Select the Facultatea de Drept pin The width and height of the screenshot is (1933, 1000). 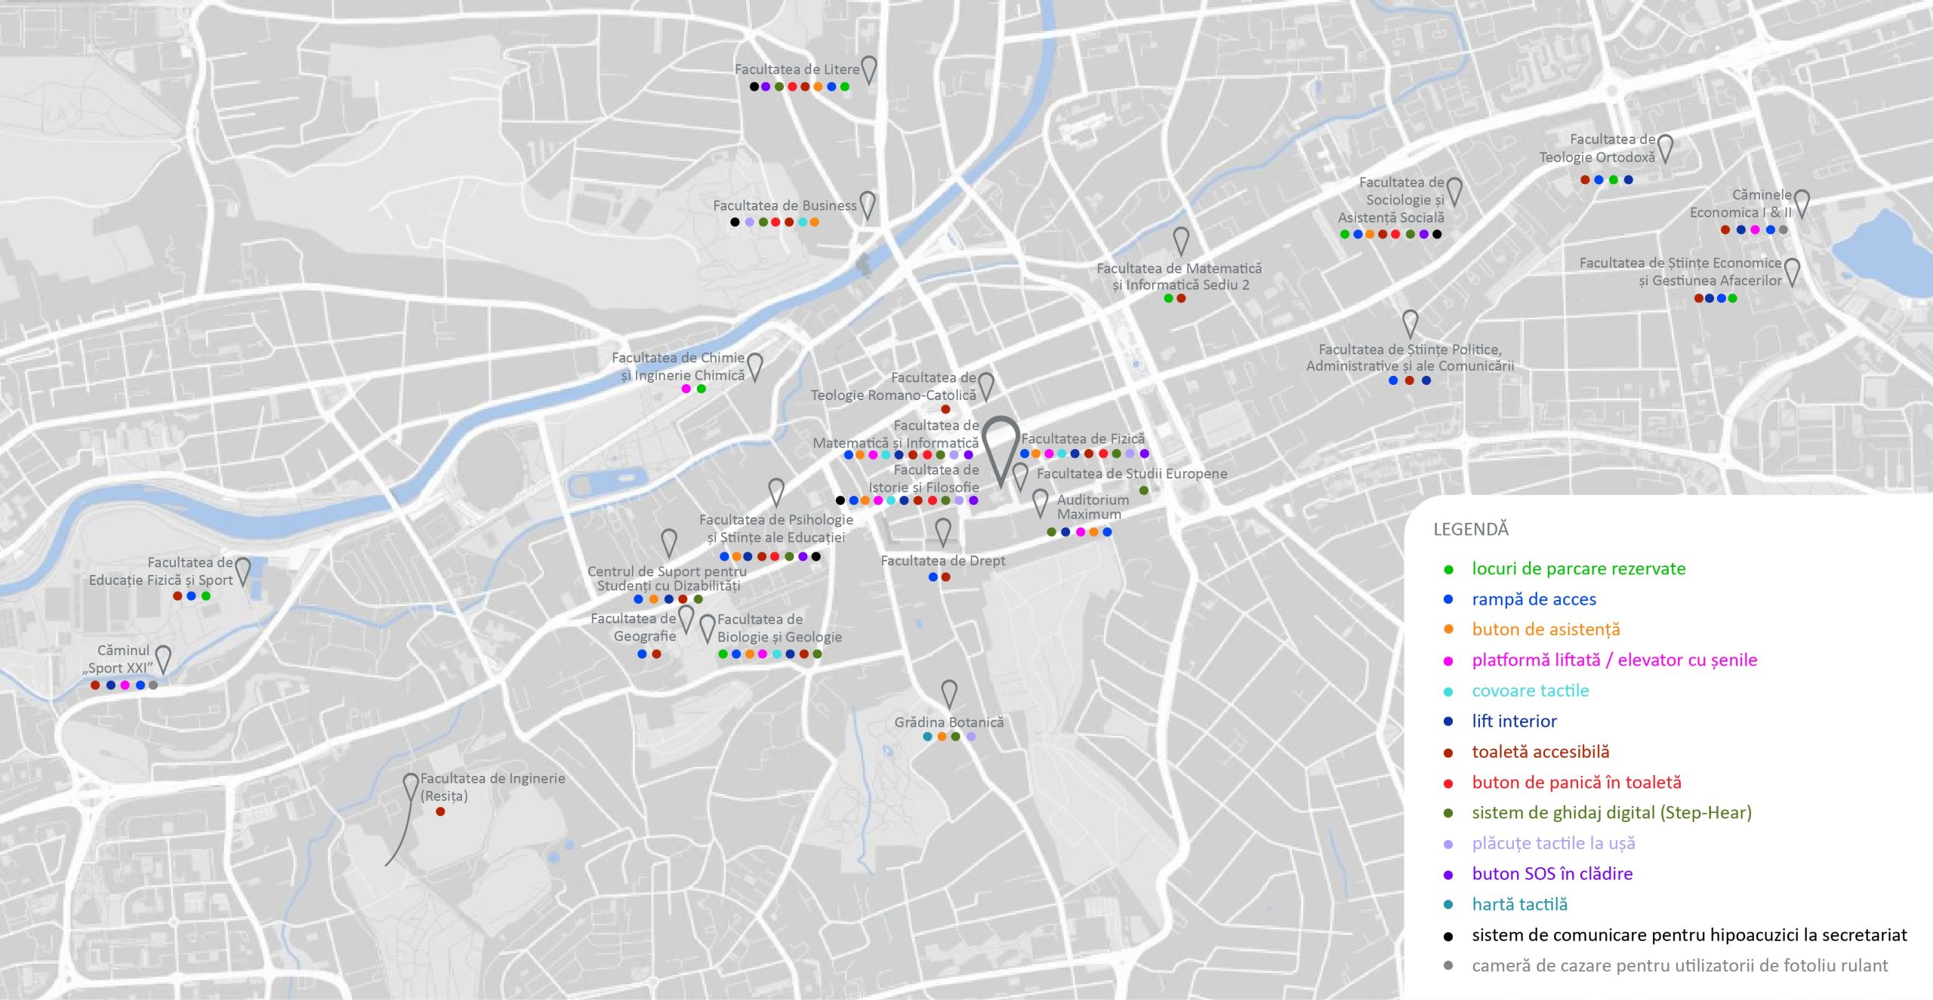click(x=942, y=531)
